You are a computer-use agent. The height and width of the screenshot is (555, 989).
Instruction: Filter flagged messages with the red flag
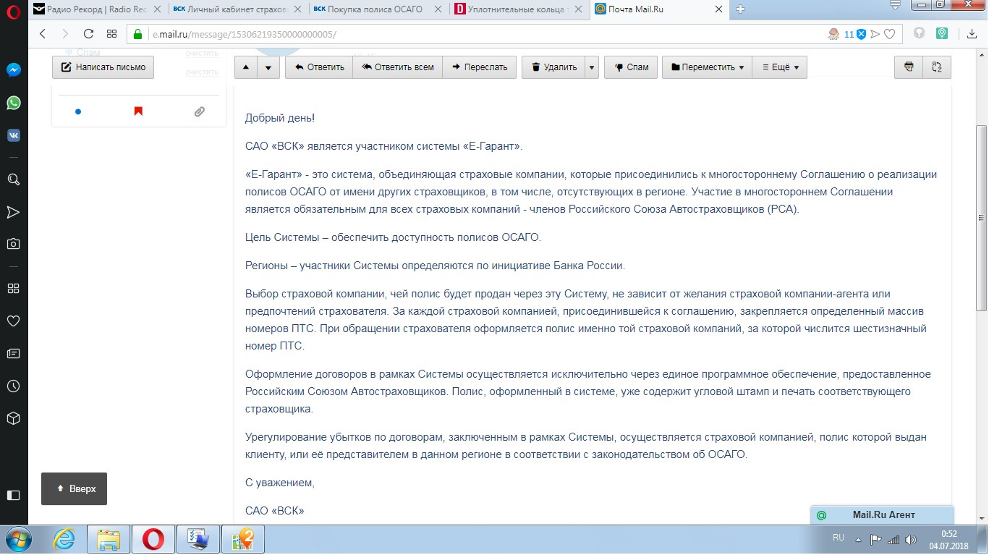138,111
